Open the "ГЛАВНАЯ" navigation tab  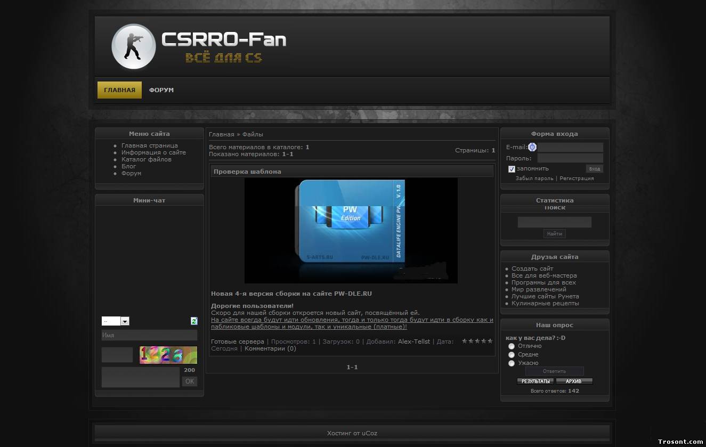119,90
